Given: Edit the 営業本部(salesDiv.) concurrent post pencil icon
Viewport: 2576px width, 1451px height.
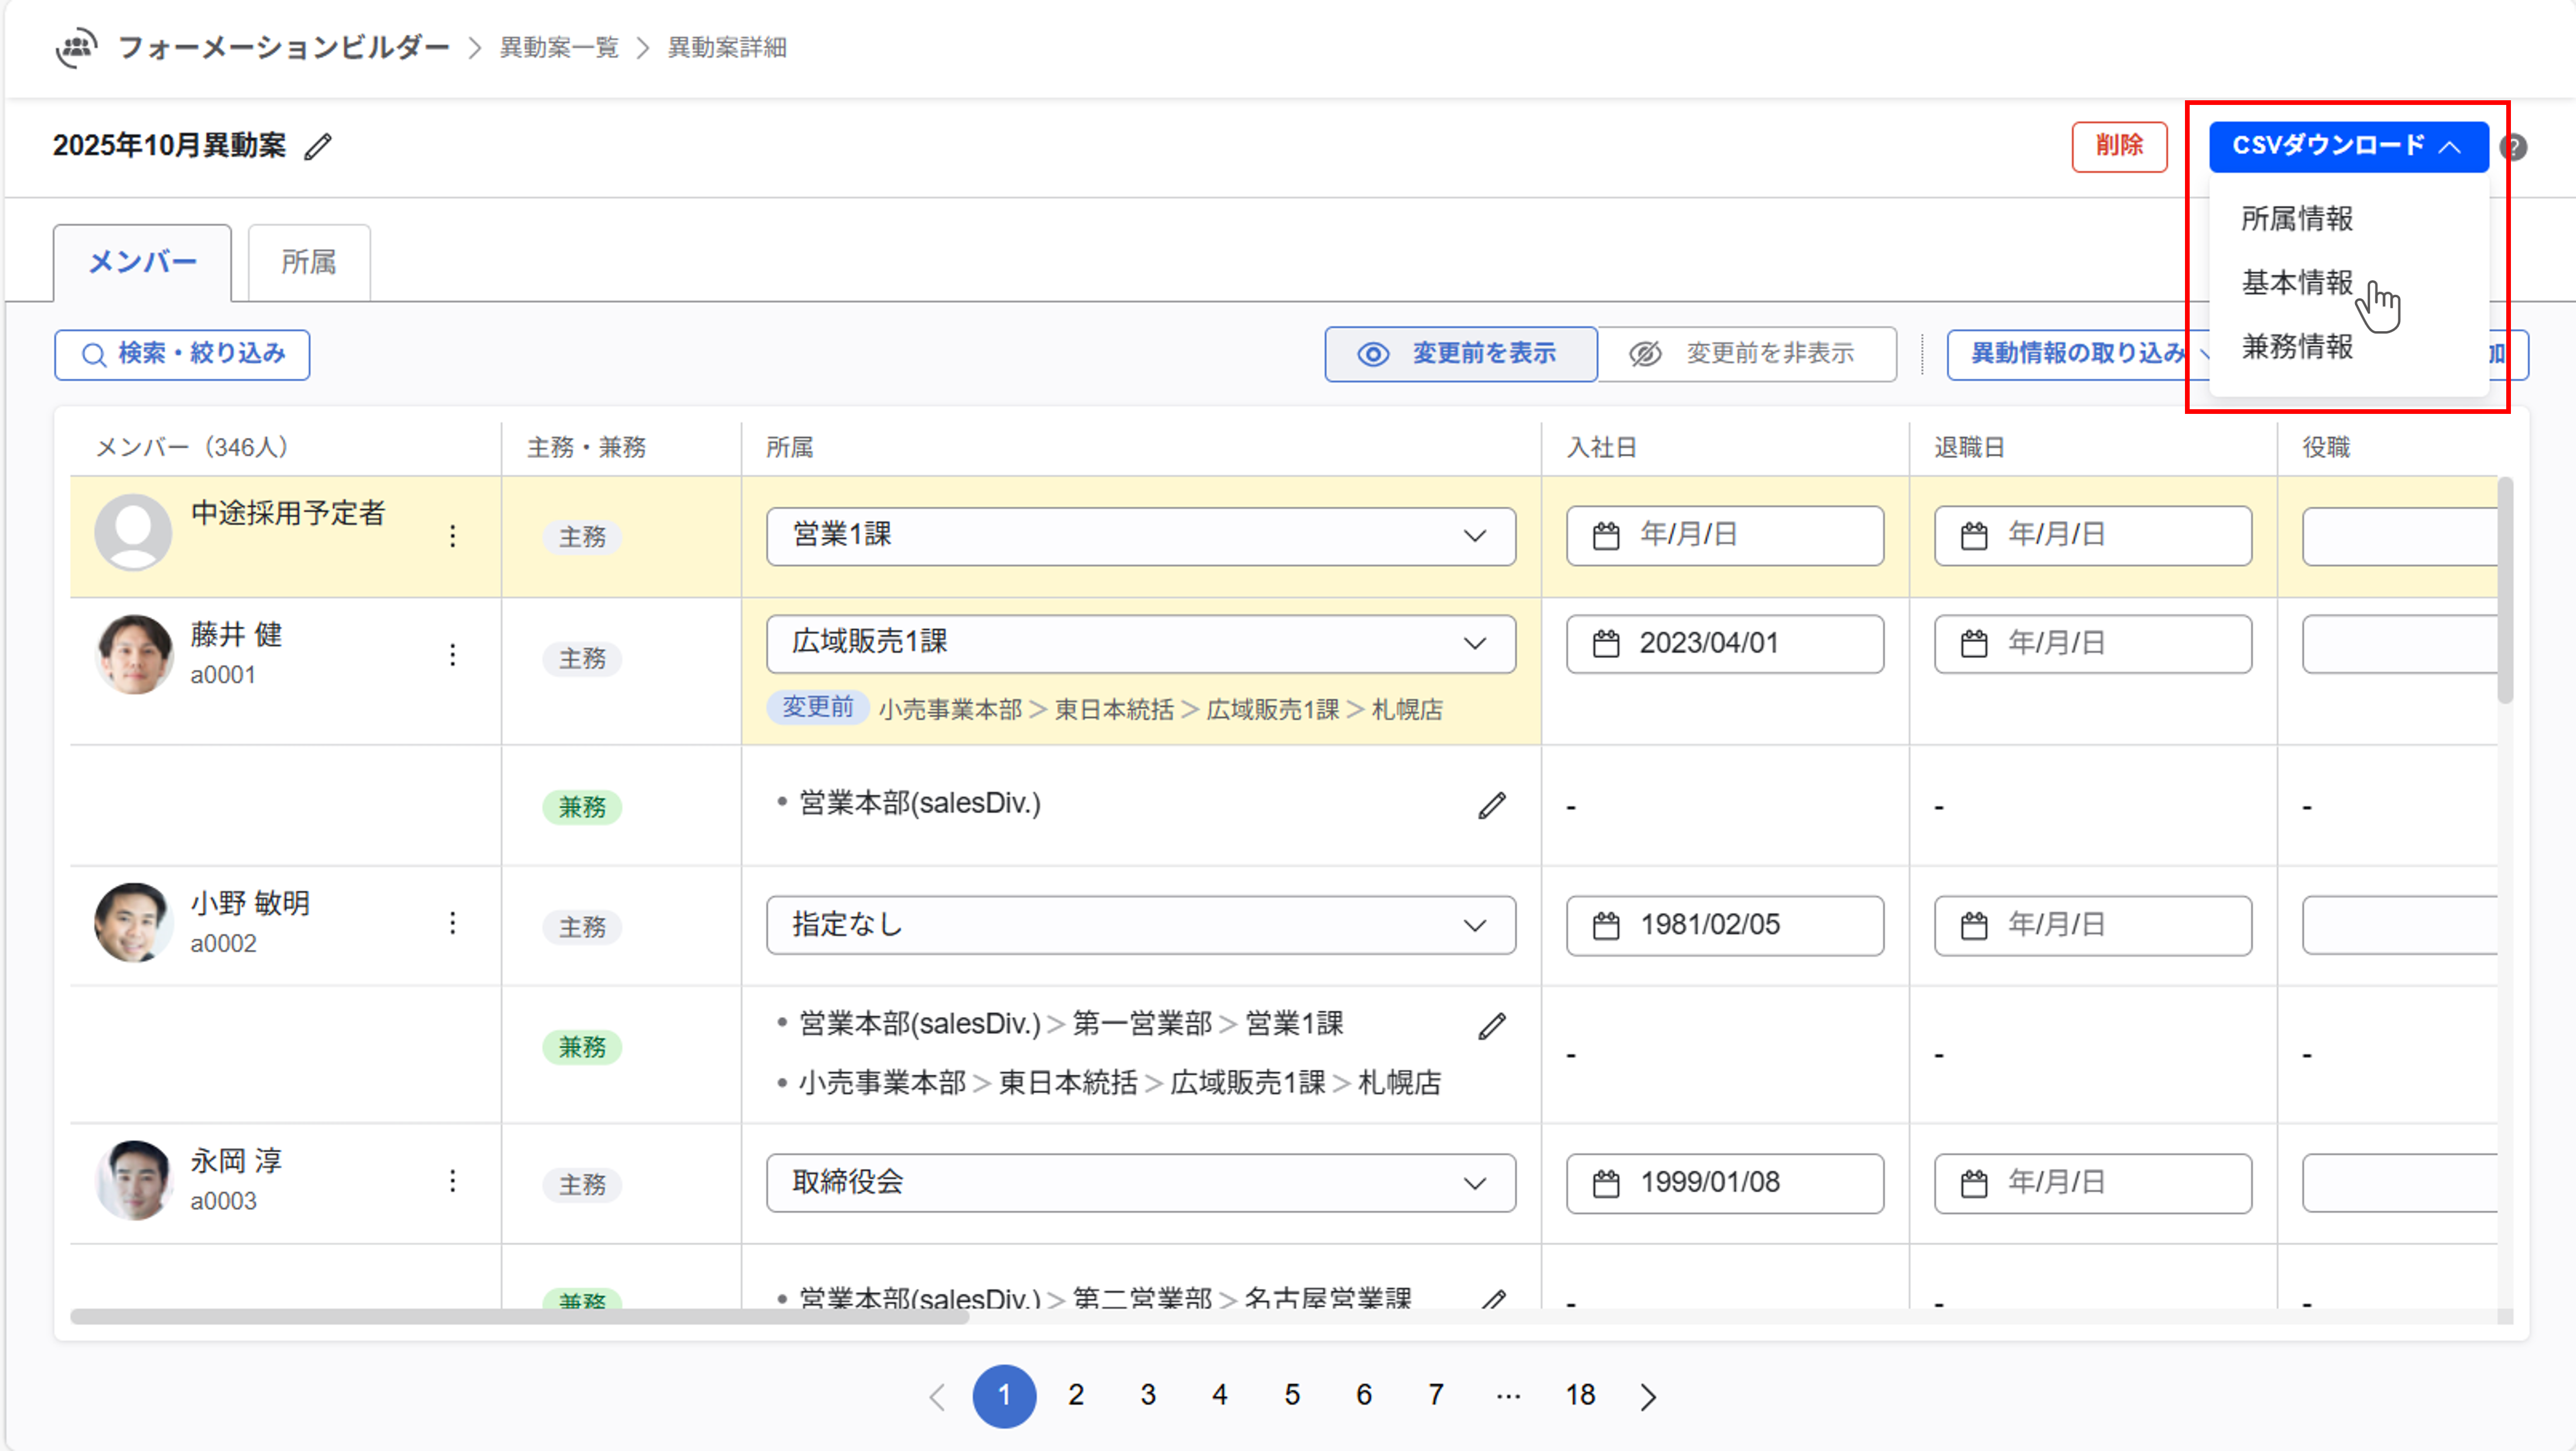Looking at the screenshot, I should coord(1492,805).
